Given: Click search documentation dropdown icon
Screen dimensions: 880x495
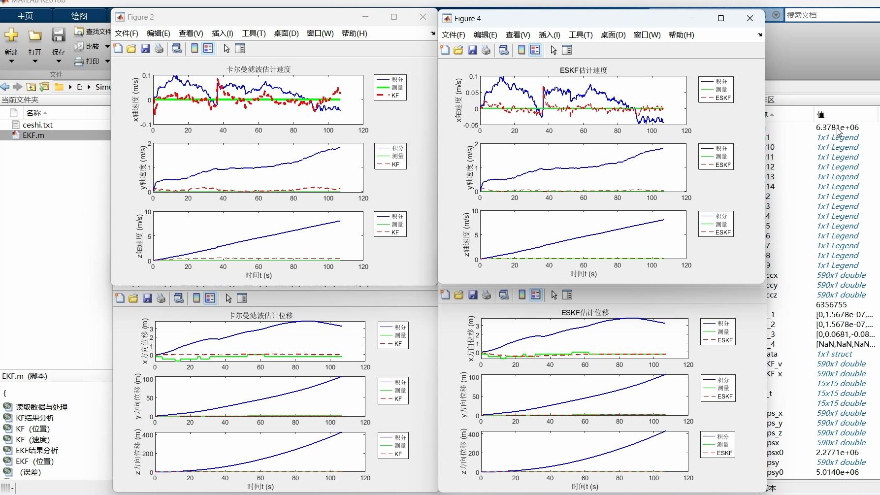Looking at the screenshot, I should [776, 15].
